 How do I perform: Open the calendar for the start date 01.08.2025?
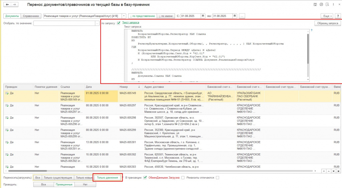(203, 16)
